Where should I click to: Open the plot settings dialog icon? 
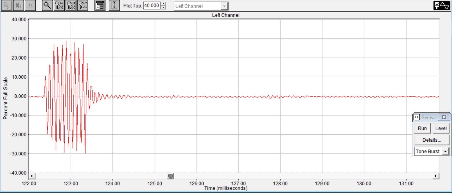(x=100, y=5)
